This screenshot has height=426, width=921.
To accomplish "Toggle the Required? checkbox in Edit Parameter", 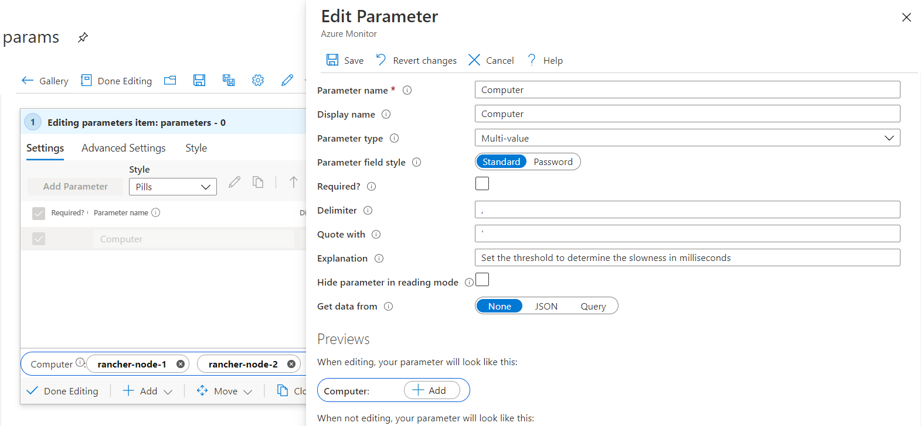I will pyautogui.click(x=482, y=184).
